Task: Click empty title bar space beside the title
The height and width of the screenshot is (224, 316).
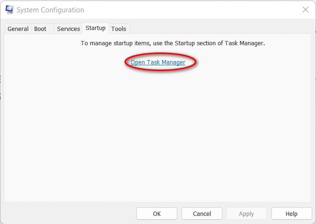Action: [x=190, y=10]
